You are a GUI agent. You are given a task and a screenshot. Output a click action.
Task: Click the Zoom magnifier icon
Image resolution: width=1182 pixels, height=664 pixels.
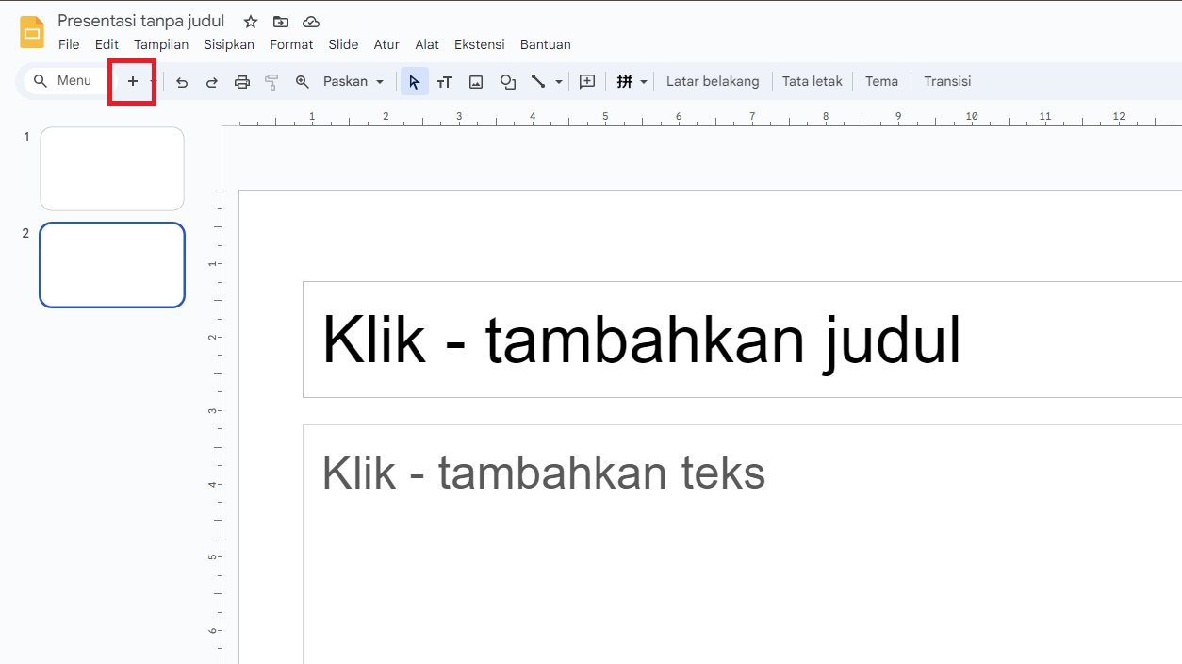point(302,81)
